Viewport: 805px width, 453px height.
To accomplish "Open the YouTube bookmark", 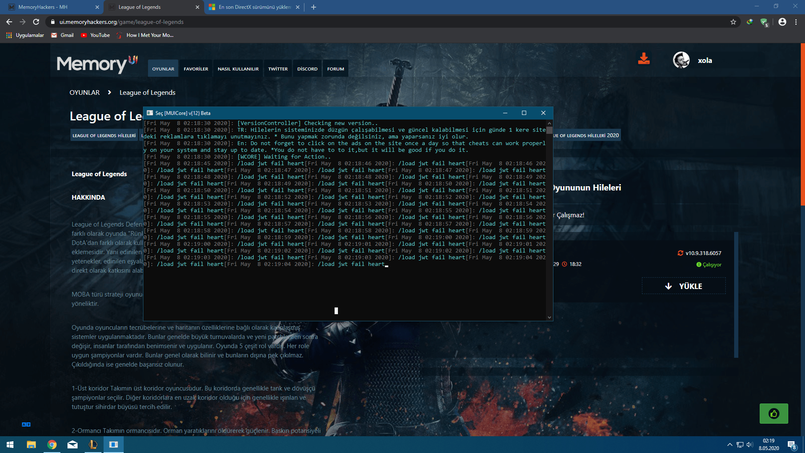I will tap(96, 35).
